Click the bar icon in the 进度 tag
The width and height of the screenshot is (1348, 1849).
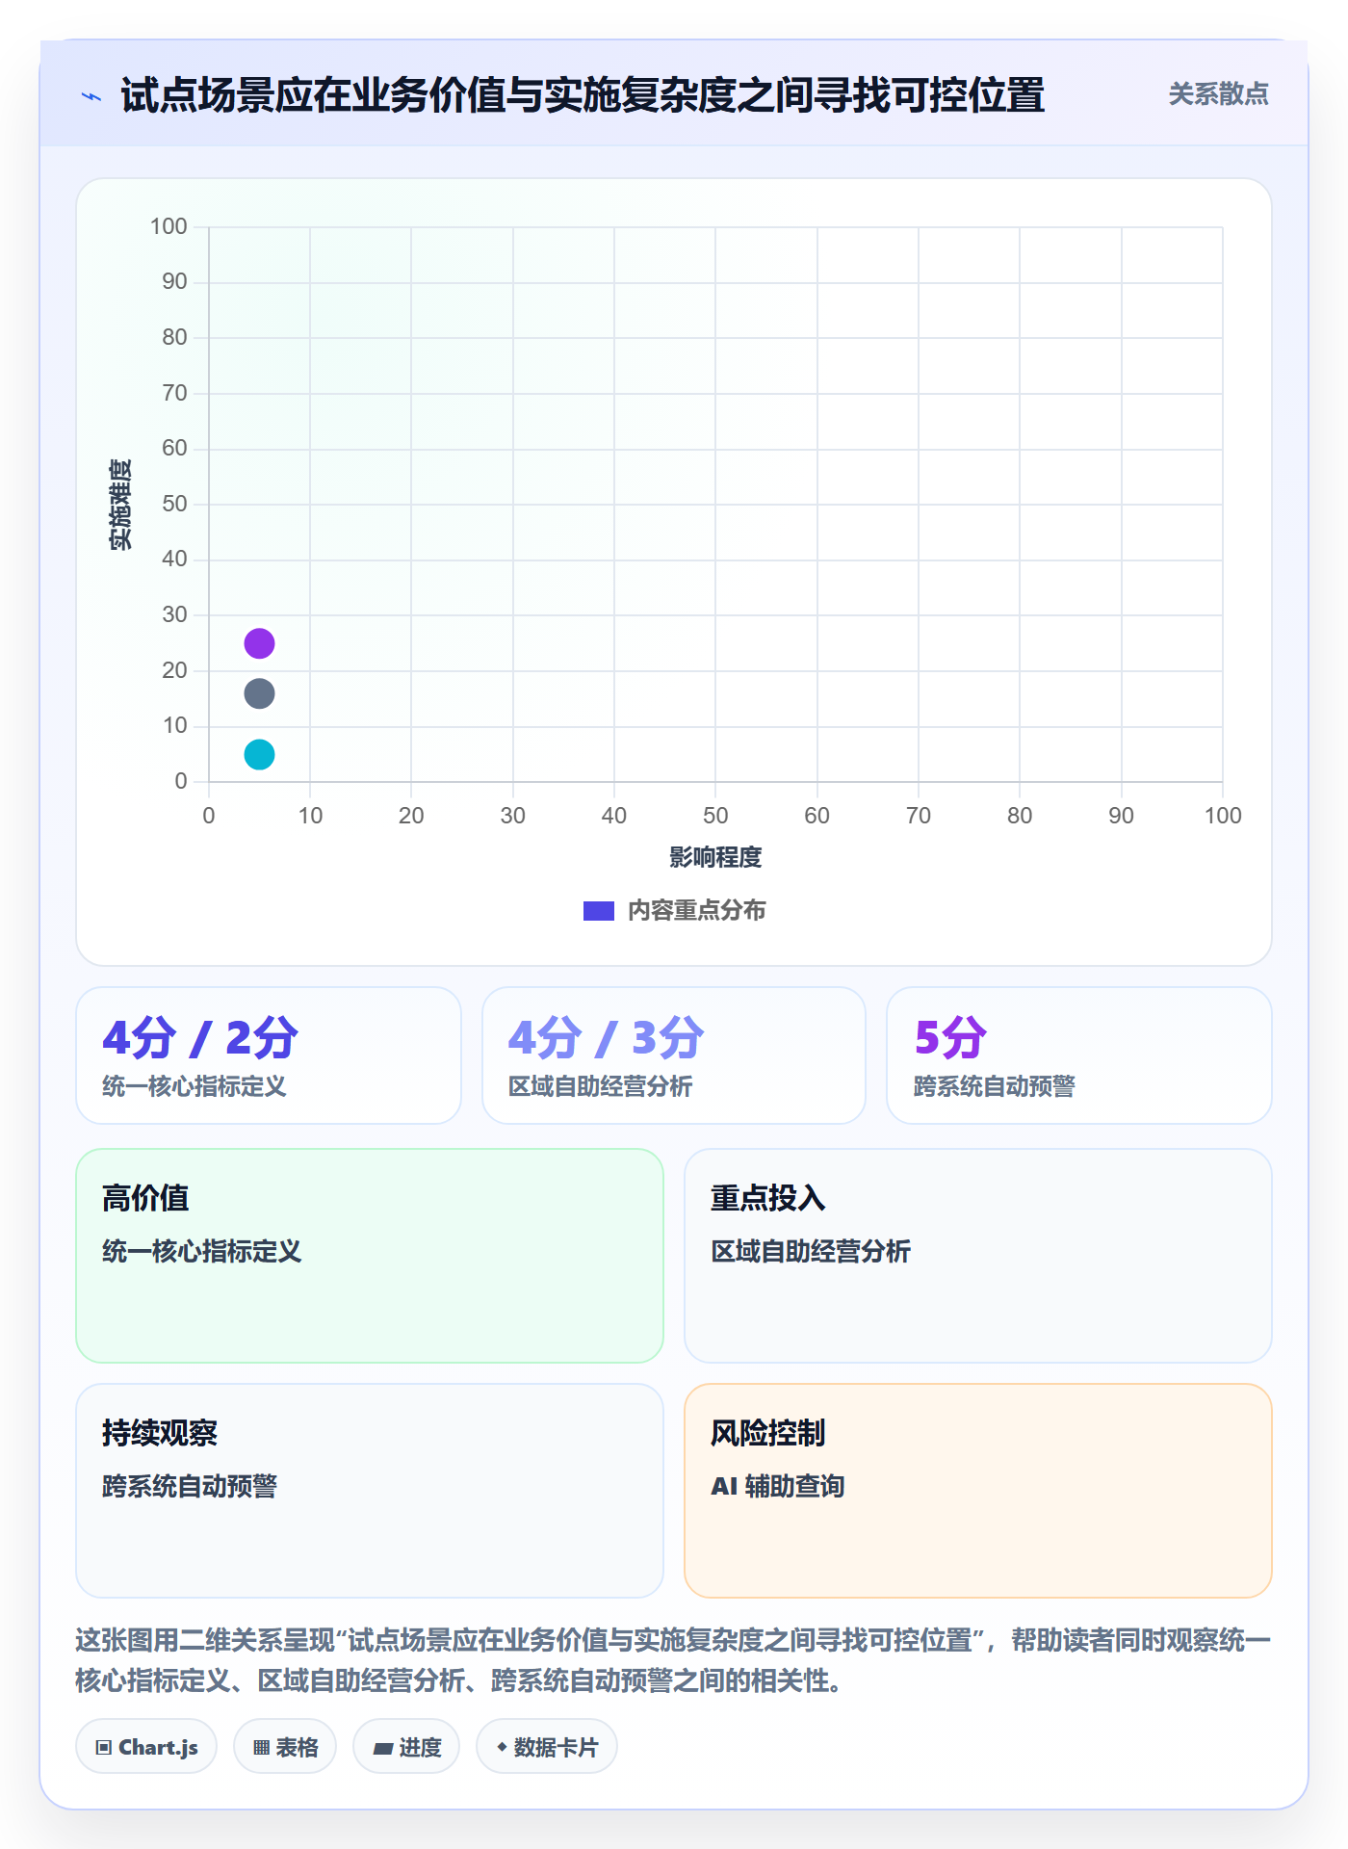[382, 1748]
